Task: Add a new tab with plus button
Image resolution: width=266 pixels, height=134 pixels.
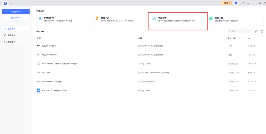Action: pos(11,3)
